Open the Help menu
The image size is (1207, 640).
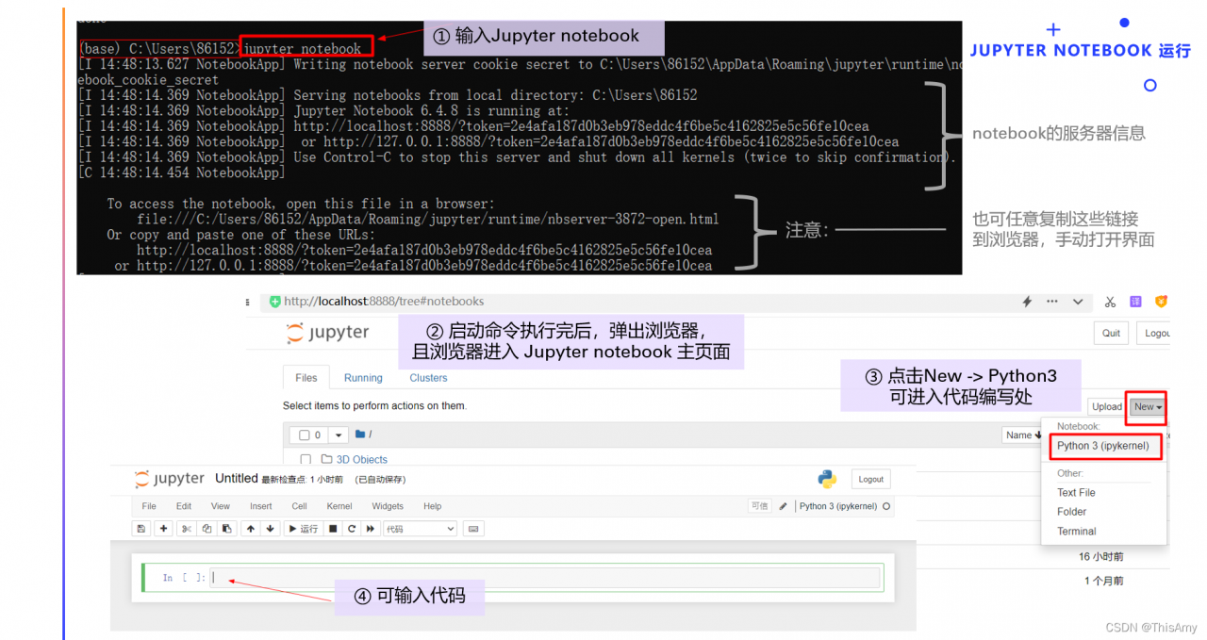tap(433, 506)
